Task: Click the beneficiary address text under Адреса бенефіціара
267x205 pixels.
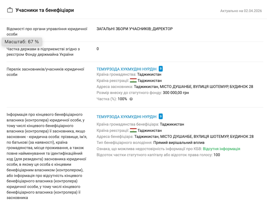Action: click(x=194, y=137)
